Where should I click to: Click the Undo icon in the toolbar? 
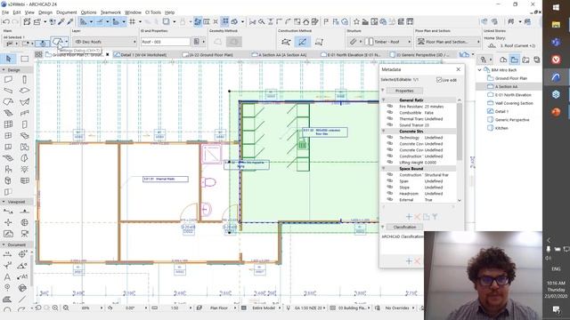(x=6, y=21)
